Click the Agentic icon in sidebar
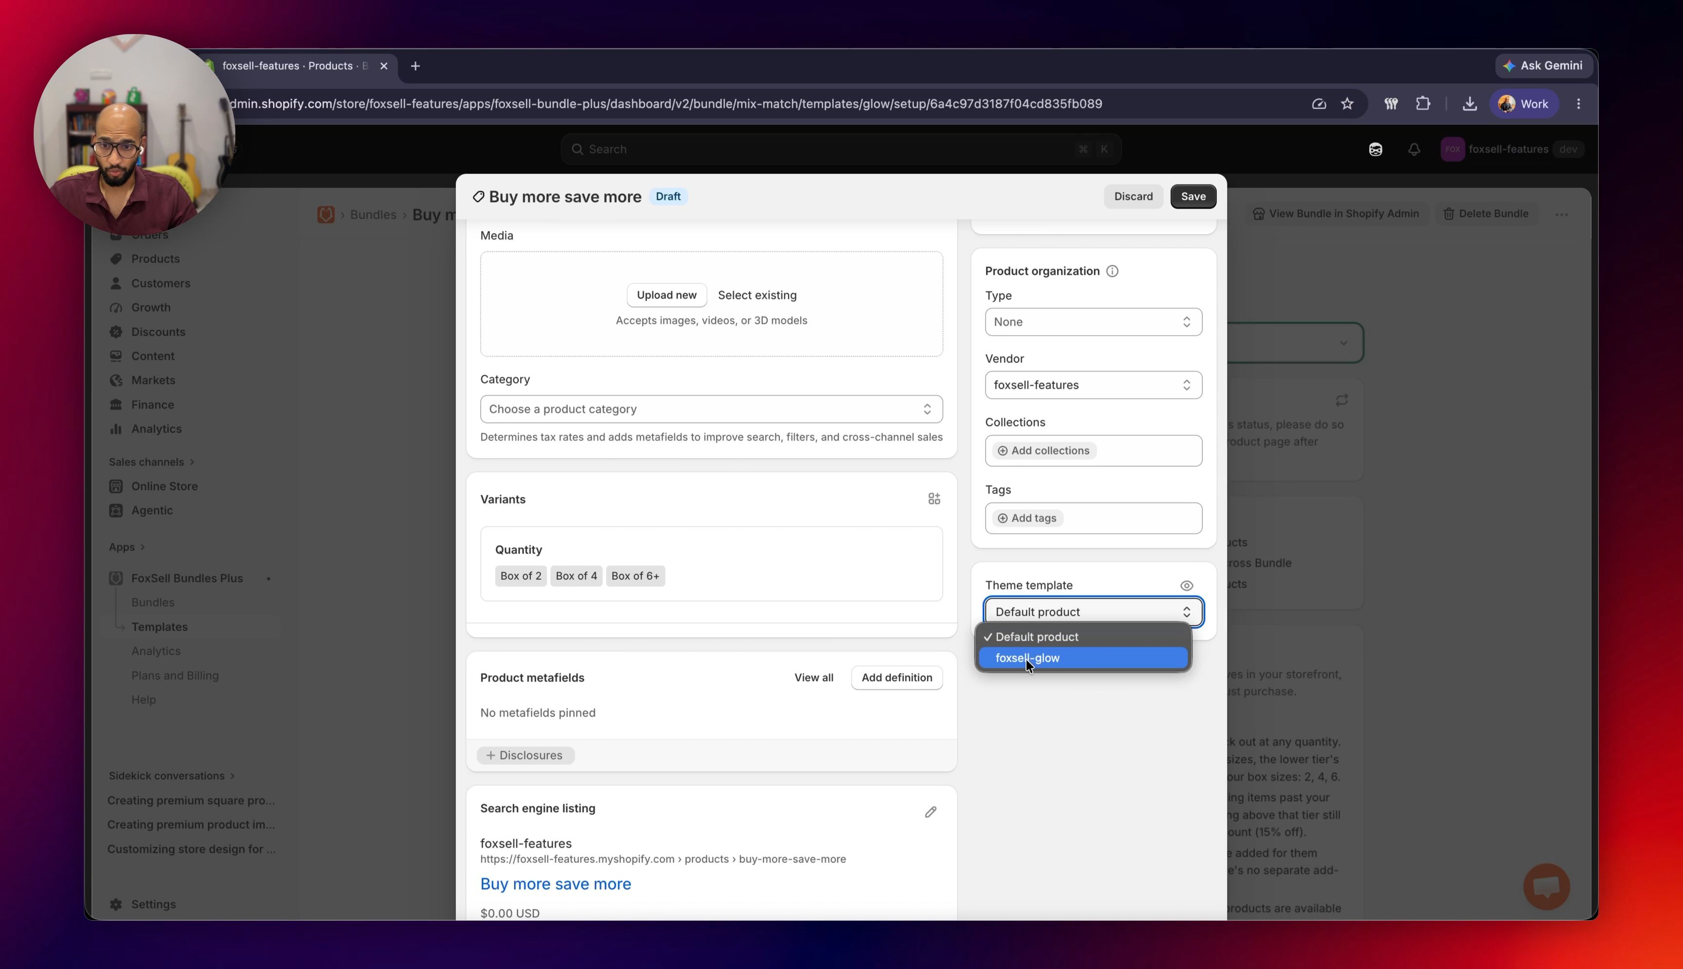1683x969 pixels. (x=116, y=510)
